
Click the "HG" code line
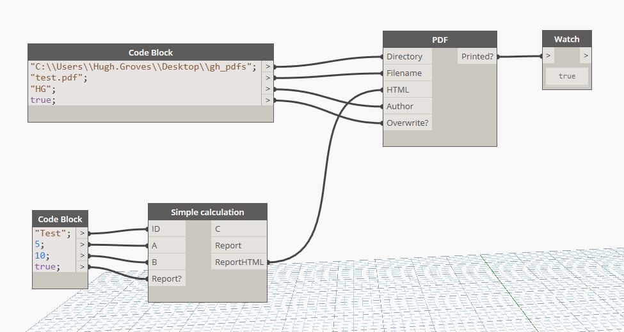(44, 89)
